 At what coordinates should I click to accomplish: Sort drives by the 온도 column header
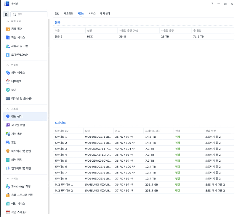118,131
